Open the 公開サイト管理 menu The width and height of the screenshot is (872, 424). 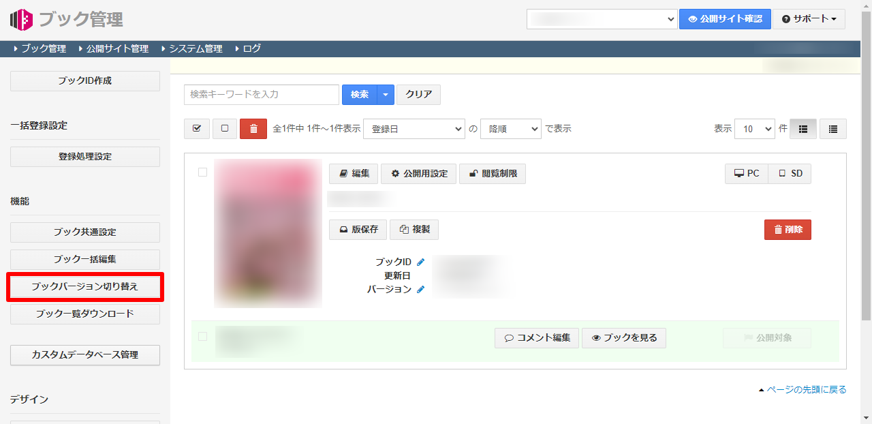coord(117,49)
